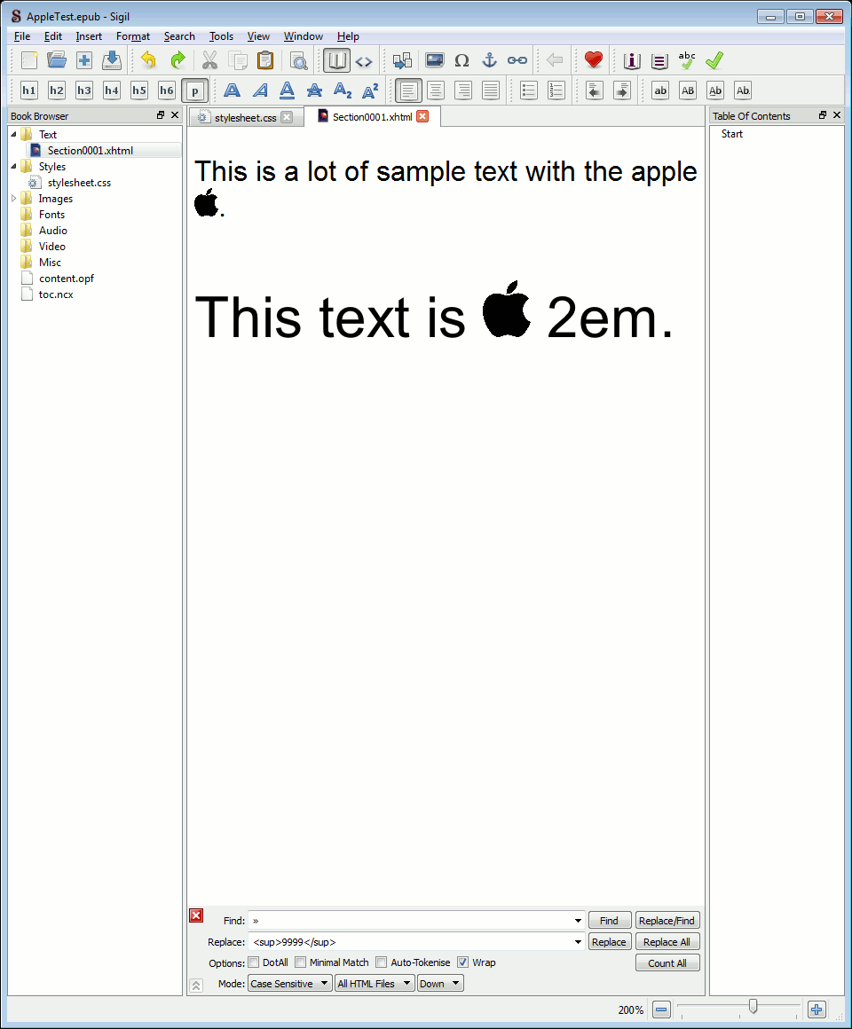852x1029 pixels.
Task: Center align the paragraph
Action: pyautogui.click(x=435, y=90)
